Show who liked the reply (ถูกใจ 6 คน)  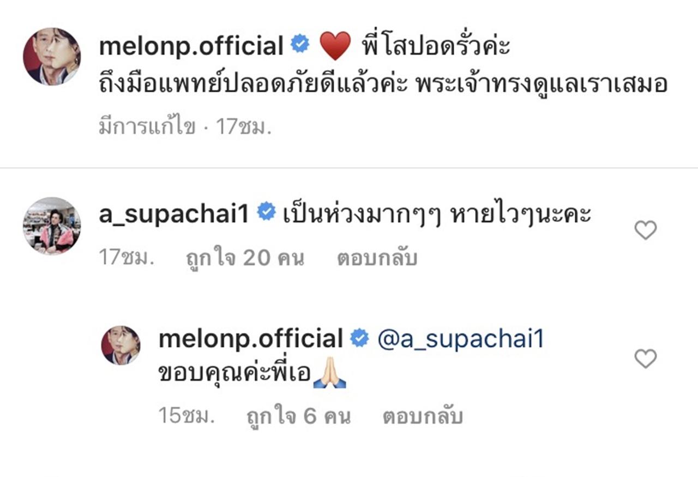(298, 416)
